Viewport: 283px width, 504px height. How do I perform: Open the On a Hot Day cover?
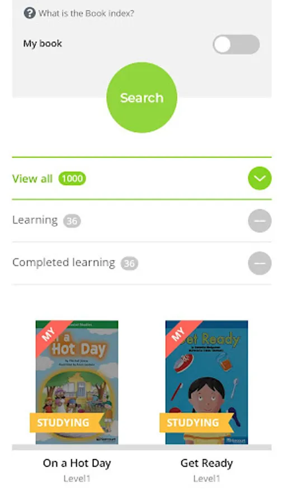pos(77,382)
